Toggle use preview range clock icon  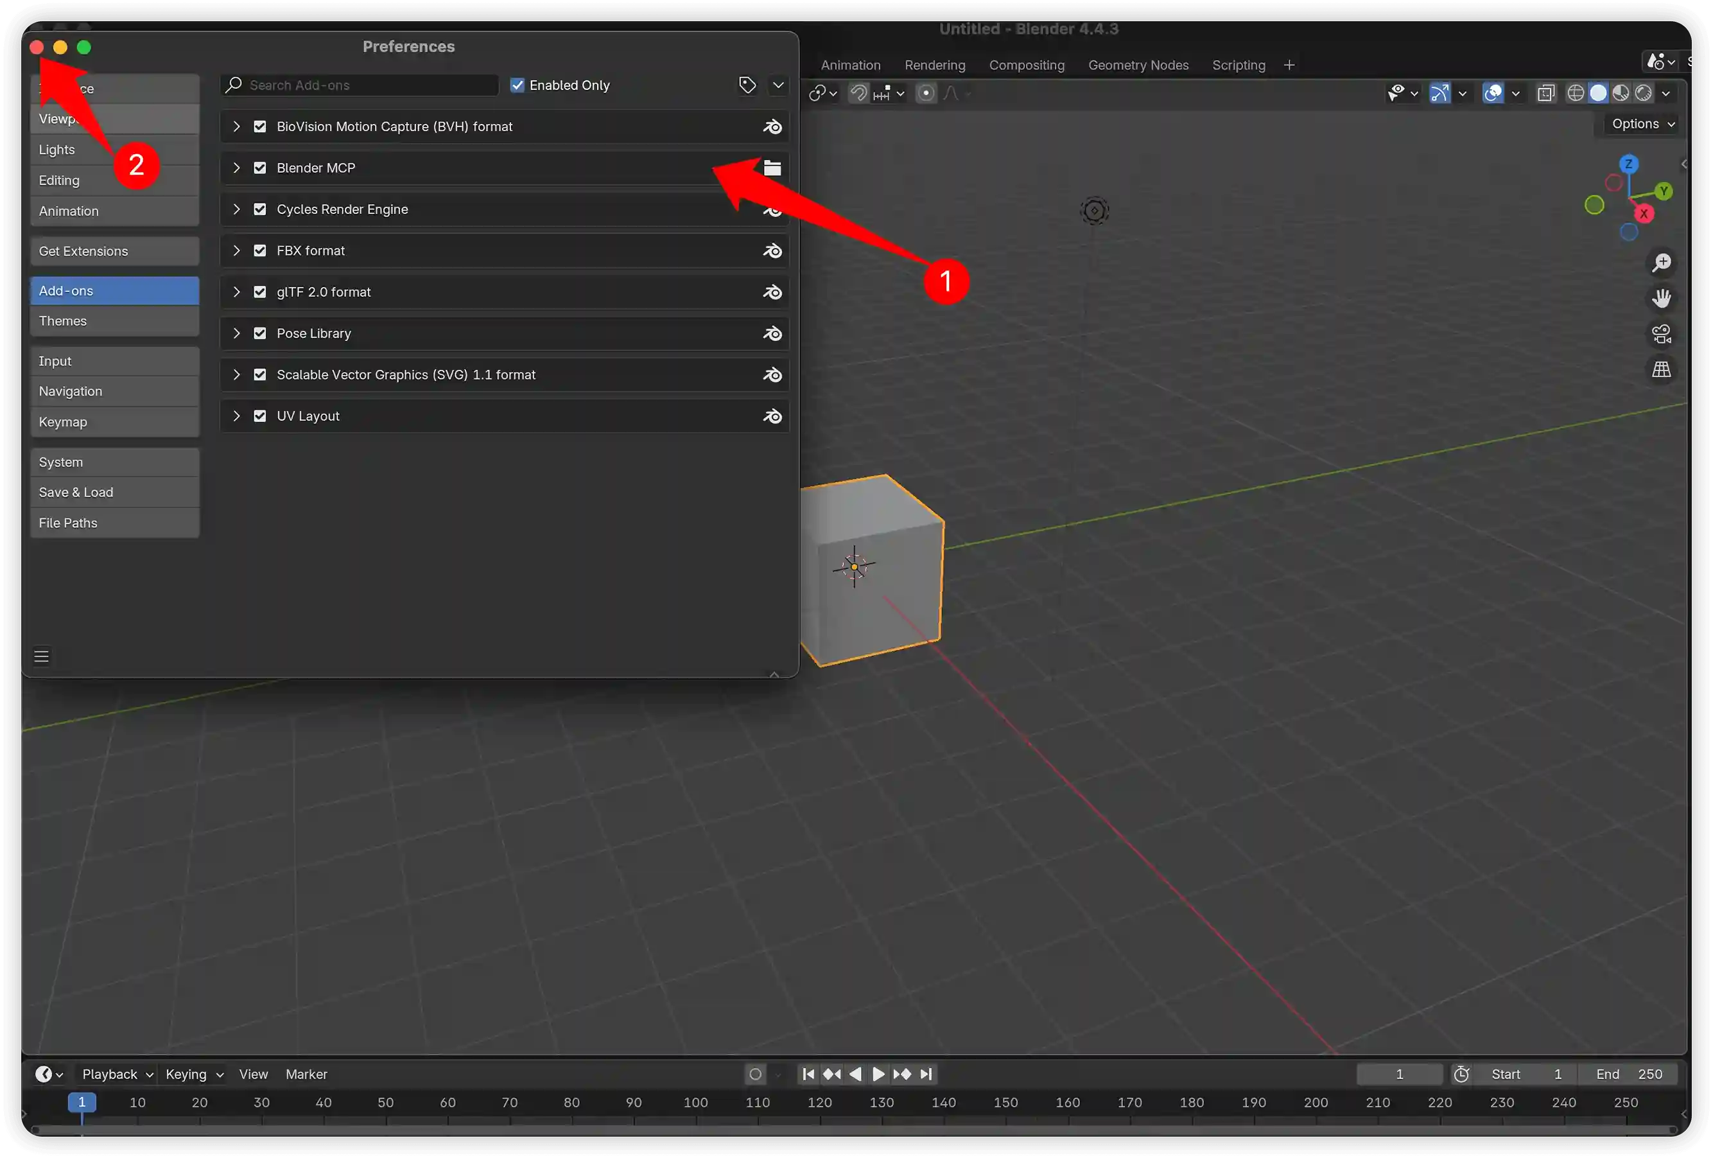click(1462, 1074)
